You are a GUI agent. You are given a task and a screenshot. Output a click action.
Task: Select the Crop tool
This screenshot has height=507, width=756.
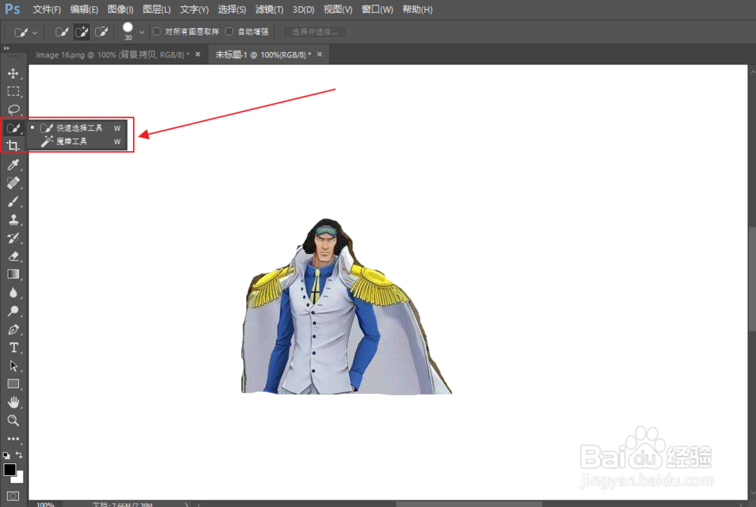(x=13, y=145)
